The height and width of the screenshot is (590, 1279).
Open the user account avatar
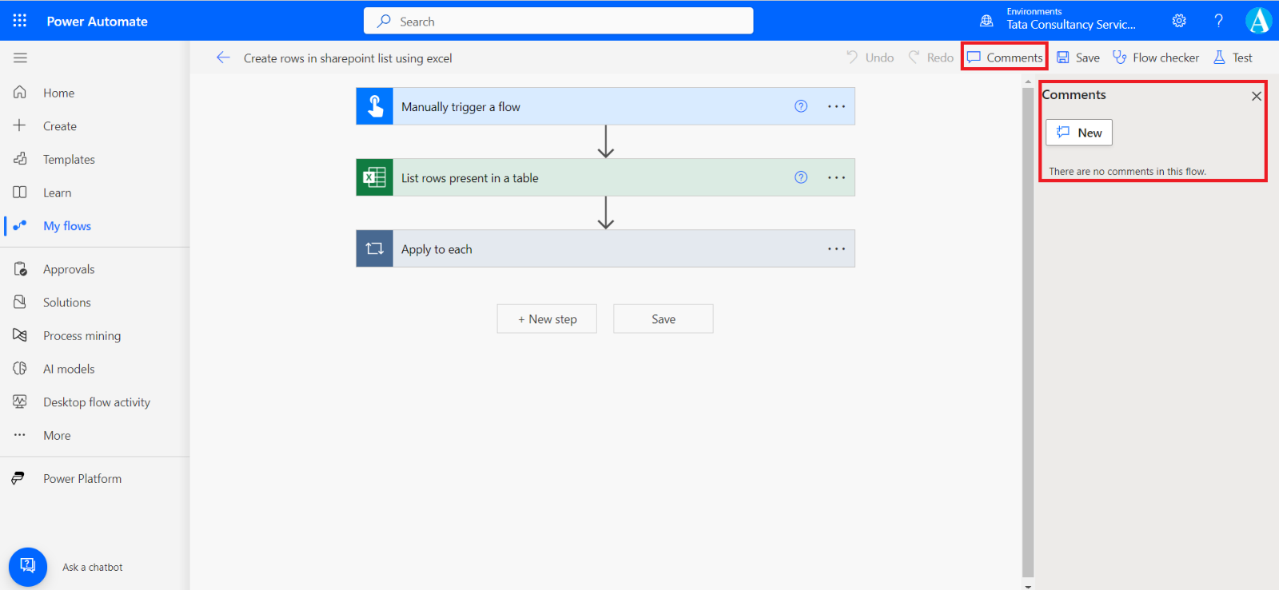pyautogui.click(x=1258, y=21)
